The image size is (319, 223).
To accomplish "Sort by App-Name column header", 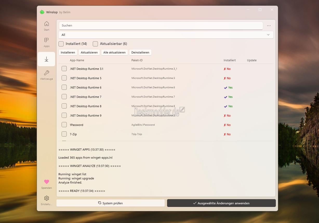I will pyautogui.click(x=77, y=60).
